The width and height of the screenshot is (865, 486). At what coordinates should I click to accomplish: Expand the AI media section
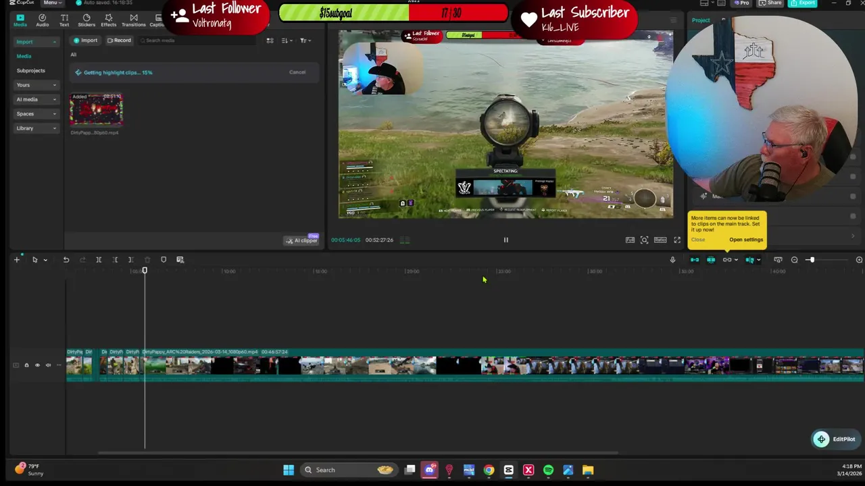click(x=36, y=99)
